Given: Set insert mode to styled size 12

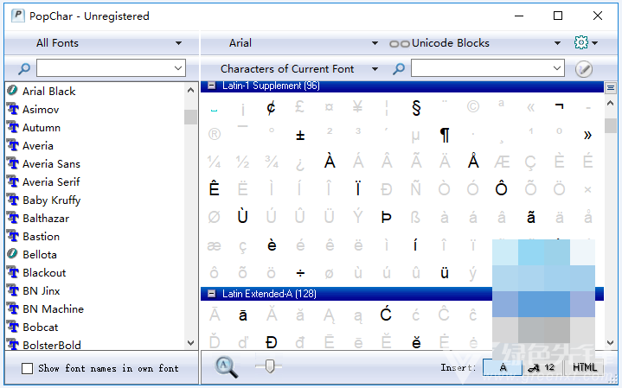Looking at the screenshot, I should coord(543,367).
